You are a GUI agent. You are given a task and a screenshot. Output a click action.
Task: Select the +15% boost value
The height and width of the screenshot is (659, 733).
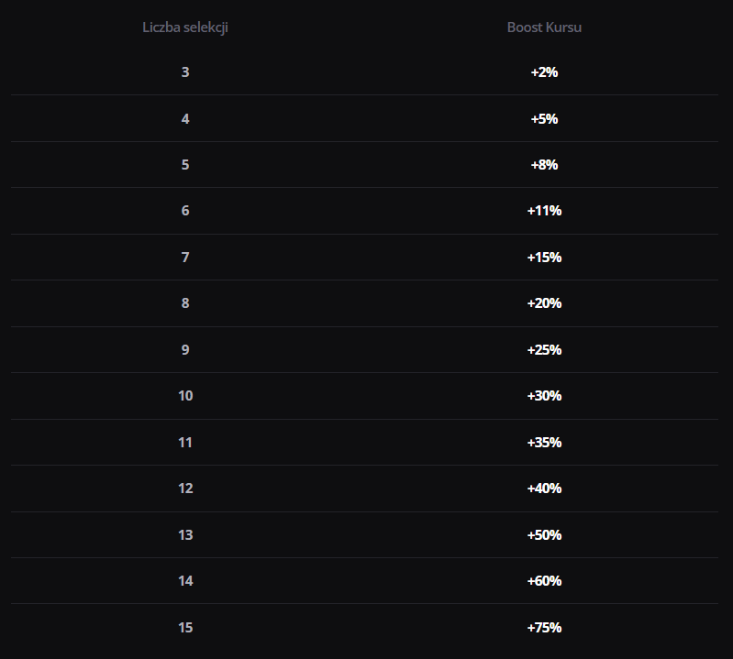(x=544, y=258)
